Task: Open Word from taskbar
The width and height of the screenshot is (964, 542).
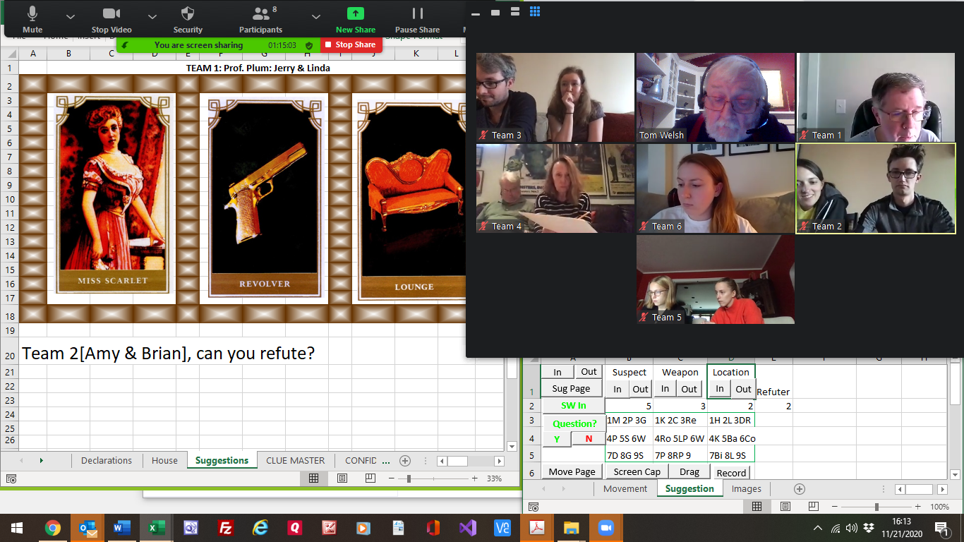Action: pos(122,528)
